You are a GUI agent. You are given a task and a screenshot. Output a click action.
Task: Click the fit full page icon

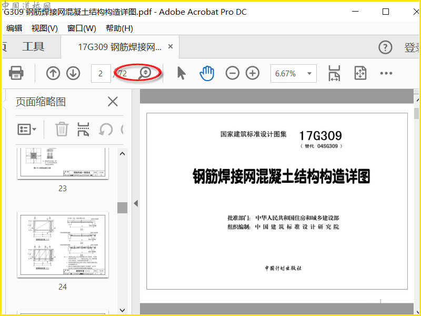360,73
